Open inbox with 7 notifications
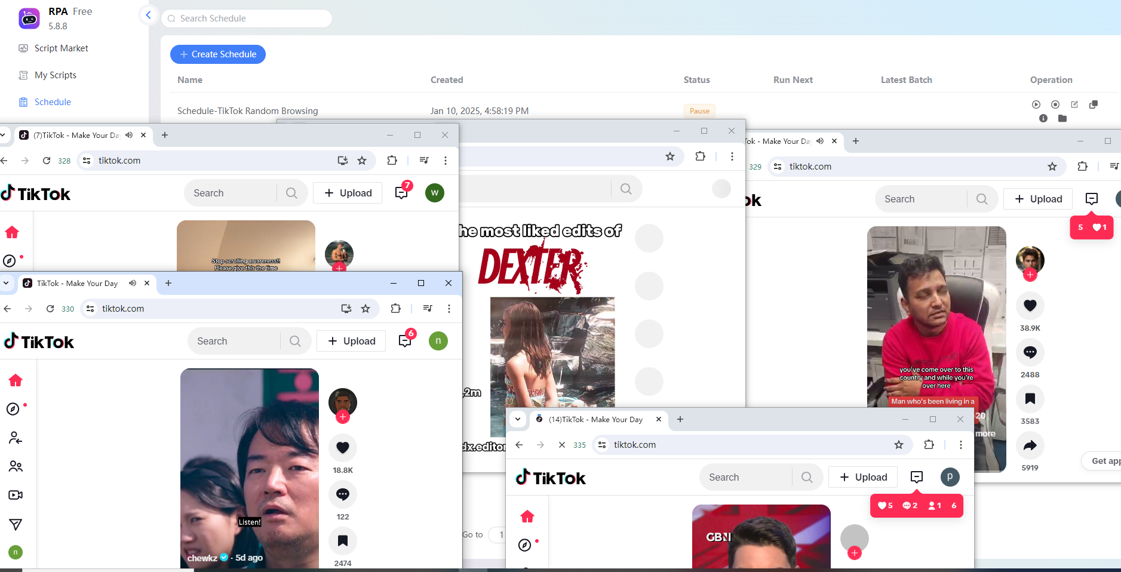Screen dimensions: 1121x572 [x=402, y=192]
